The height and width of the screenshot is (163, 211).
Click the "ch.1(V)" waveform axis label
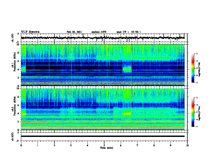(13, 38)
